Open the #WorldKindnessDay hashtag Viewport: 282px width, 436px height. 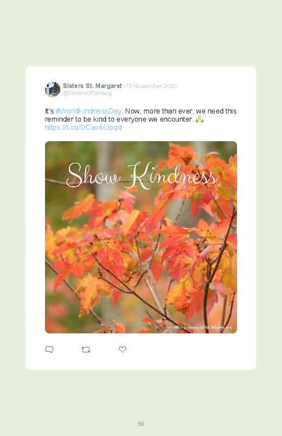click(88, 111)
